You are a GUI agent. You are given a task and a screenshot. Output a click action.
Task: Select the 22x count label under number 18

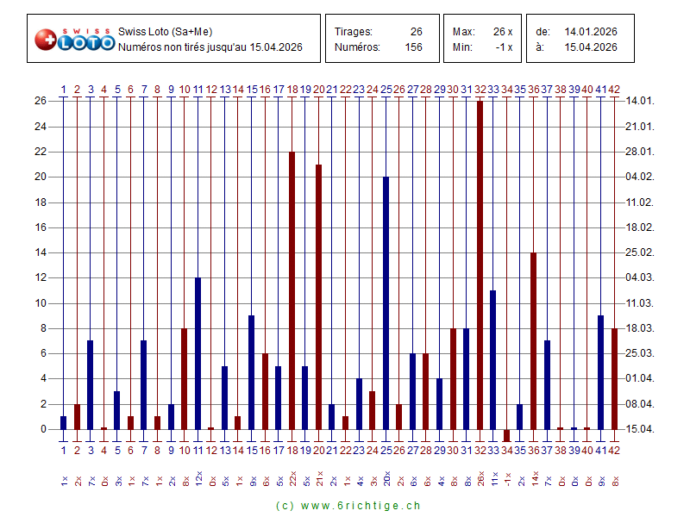tap(292, 478)
